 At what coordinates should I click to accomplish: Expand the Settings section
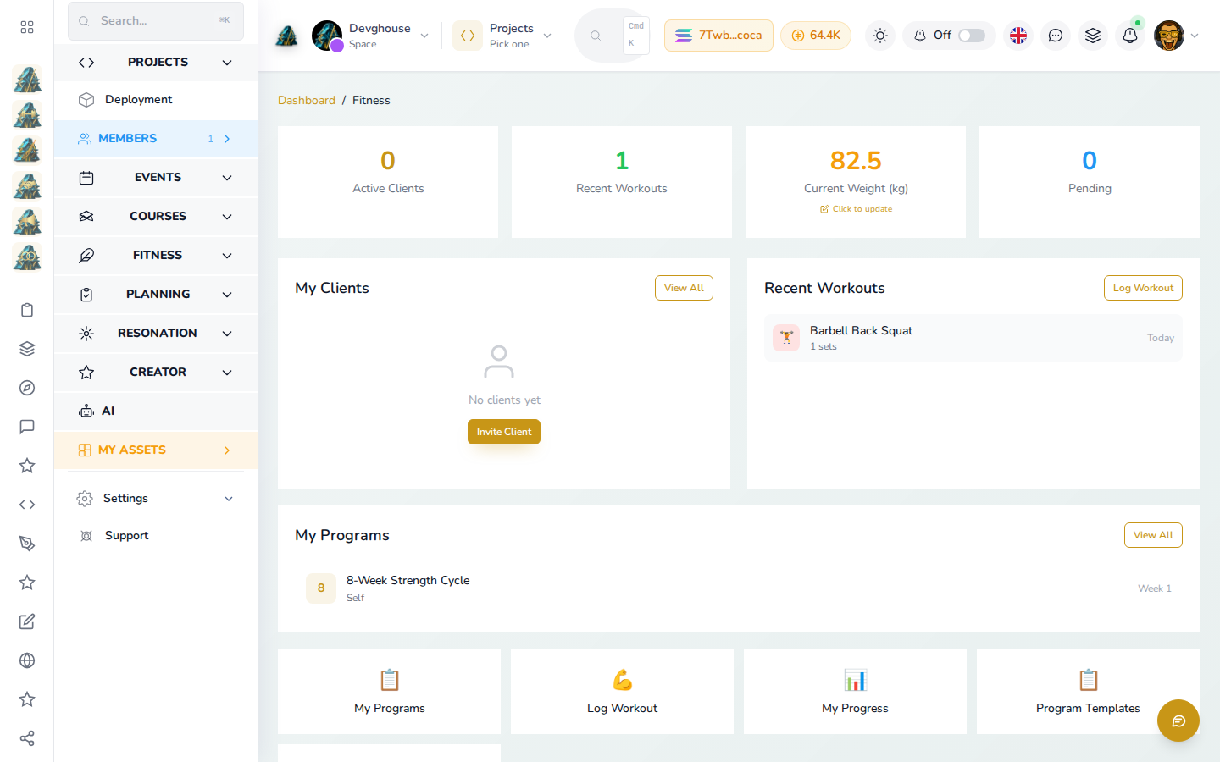156,499
